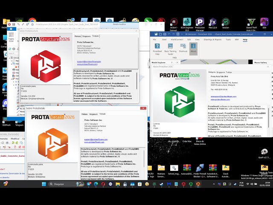Screen dimensions: 273x205
Task: Select the Malasia tab in Sobre ProtaStructure
Action: (78, 36)
